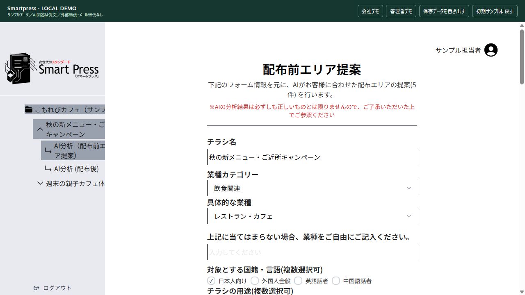The image size is (525, 295).
Task: Expand the 週末の親子カフェ chevron
Action: (x=40, y=183)
